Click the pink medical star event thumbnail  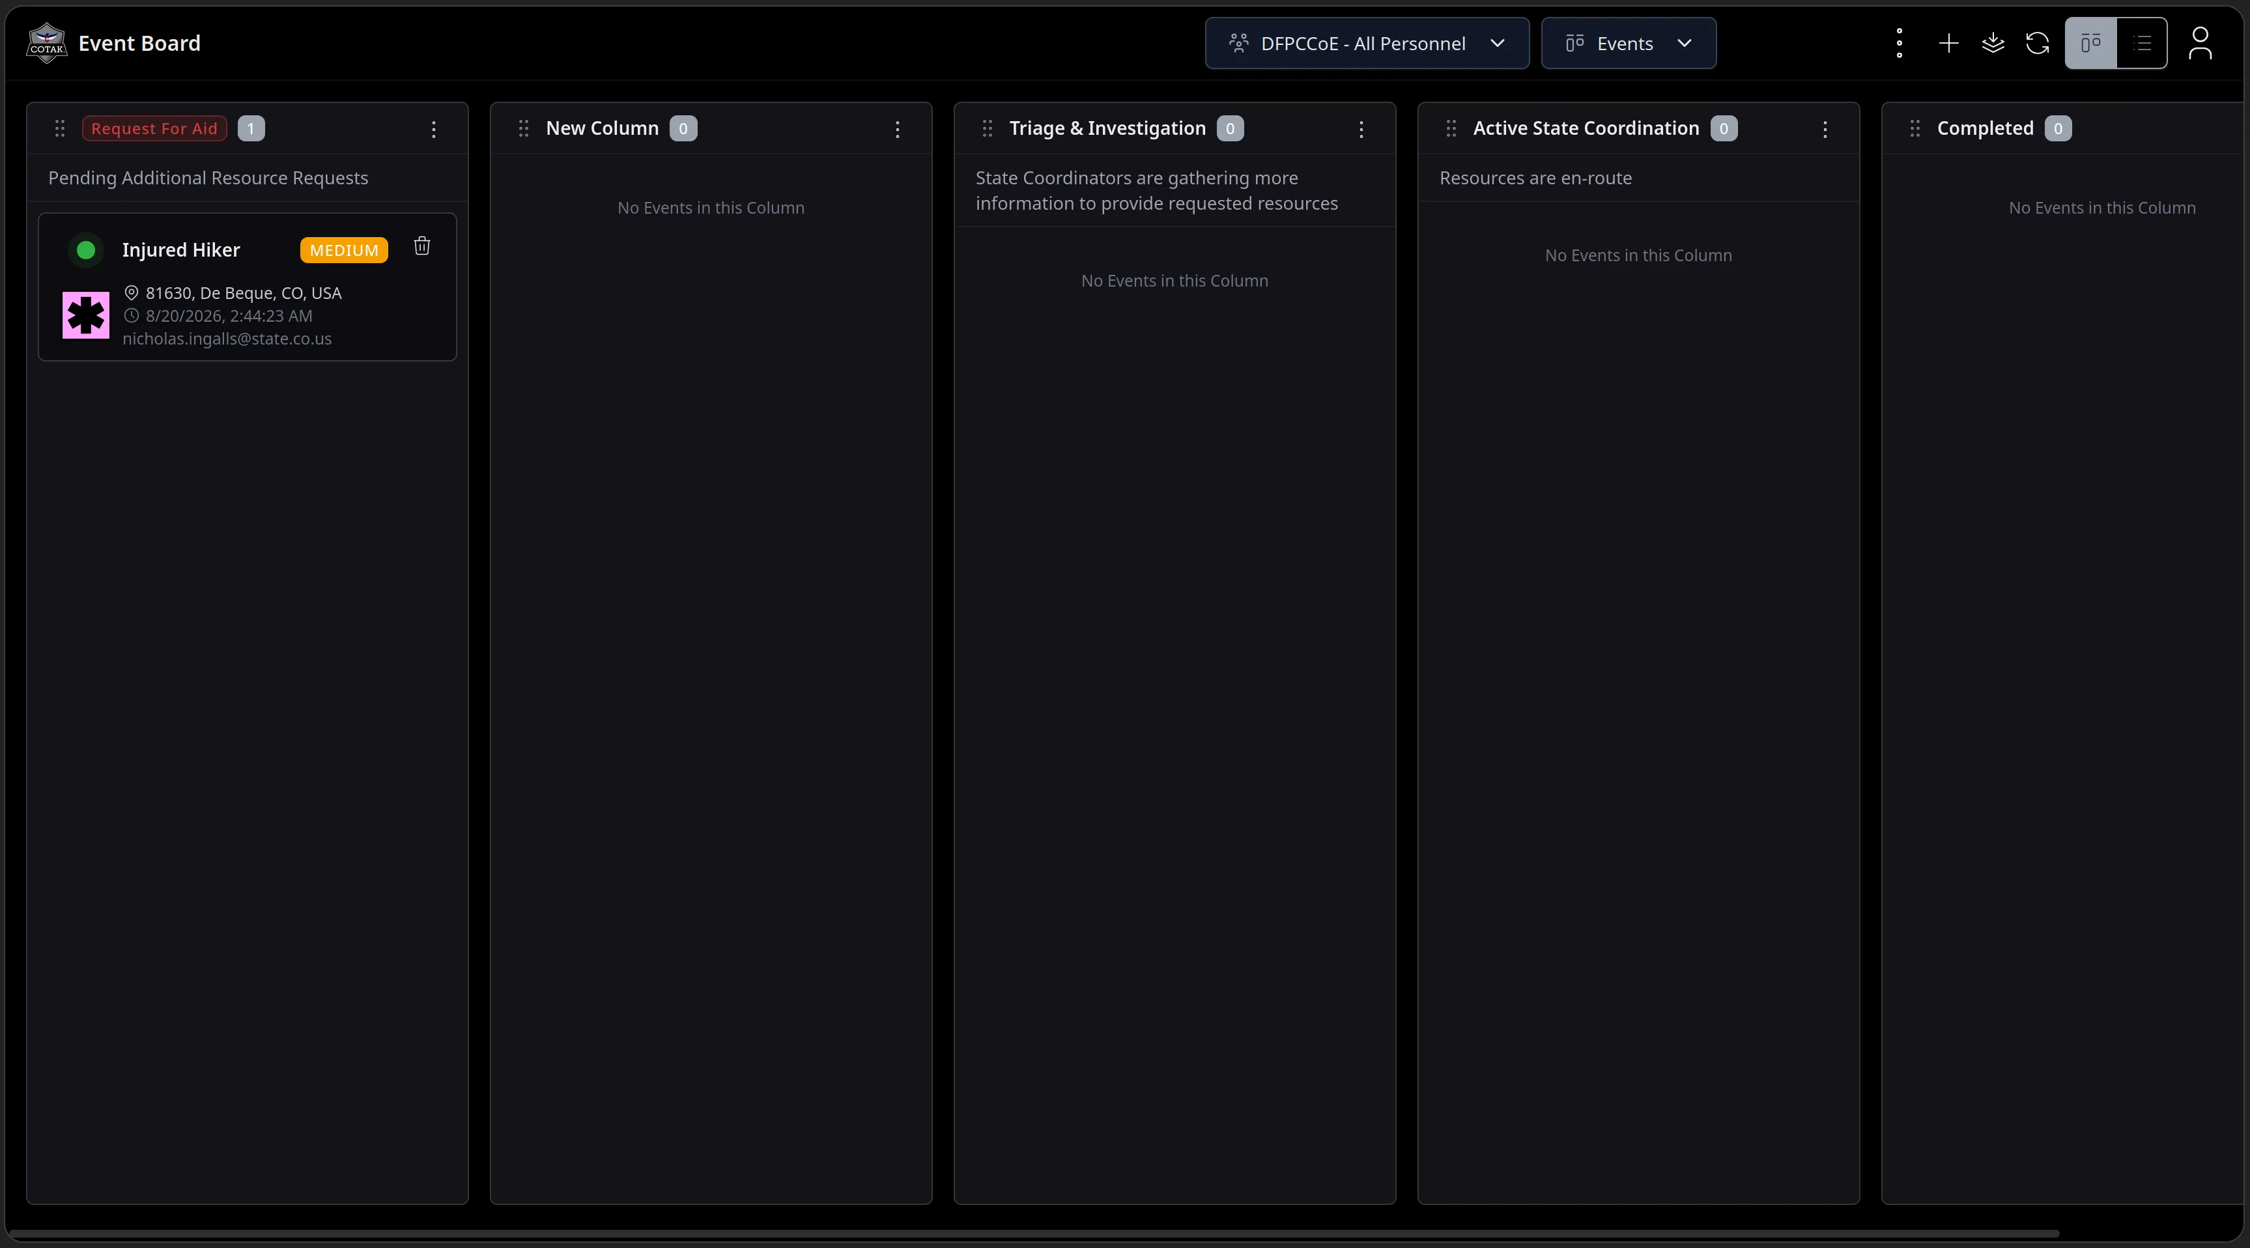pos(85,315)
